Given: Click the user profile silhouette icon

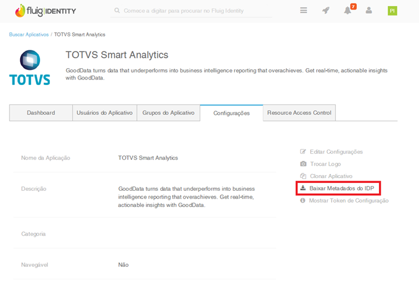Looking at the screenshot, I should coord(369,10).
